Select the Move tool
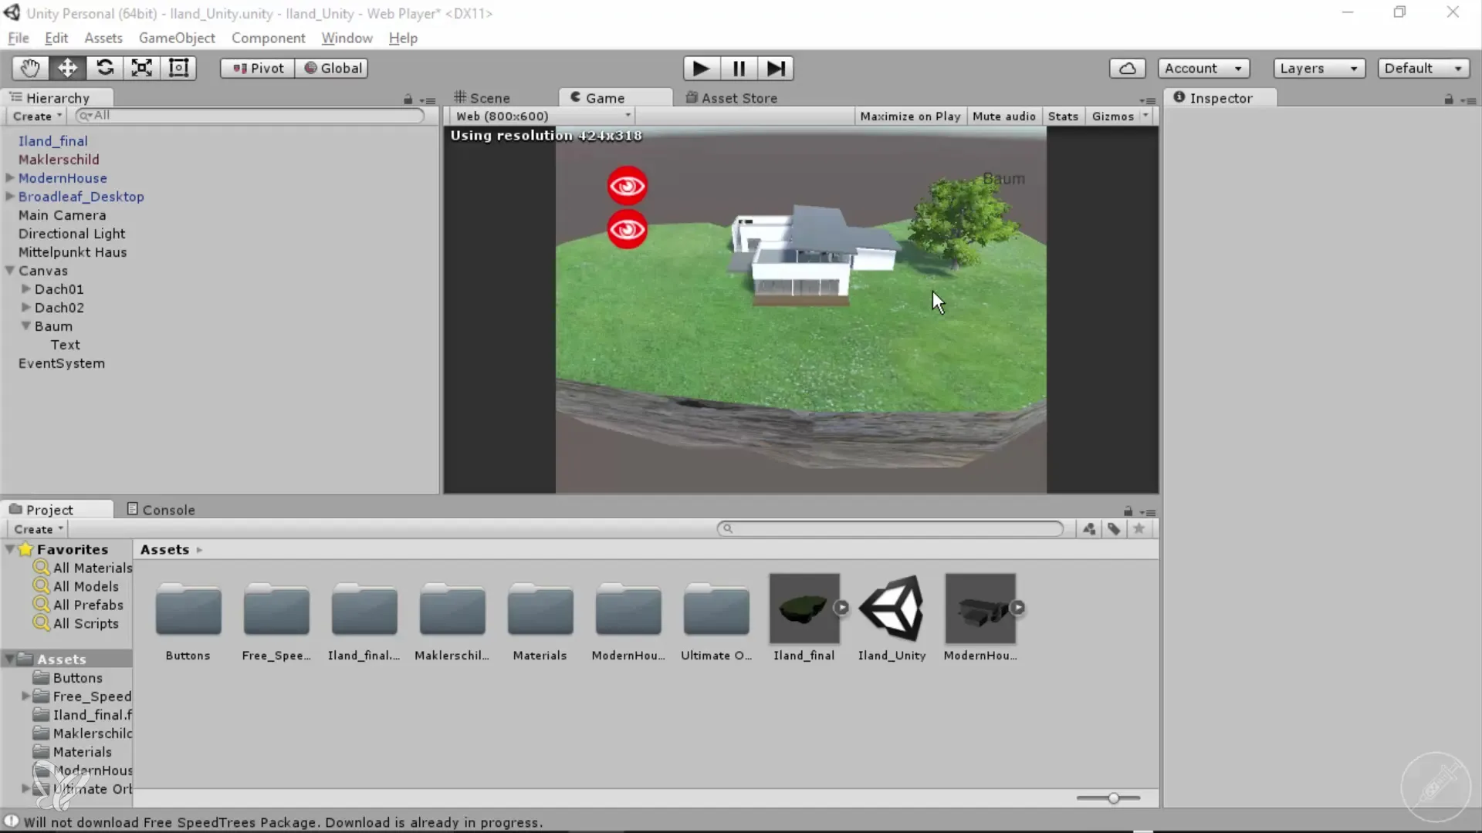The height and width of the screenshot is (833, 1482). (x=67, y=68)
